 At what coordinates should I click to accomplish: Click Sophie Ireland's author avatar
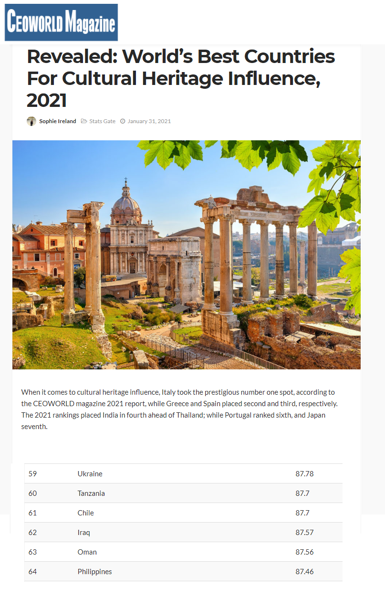pos(31,121)
